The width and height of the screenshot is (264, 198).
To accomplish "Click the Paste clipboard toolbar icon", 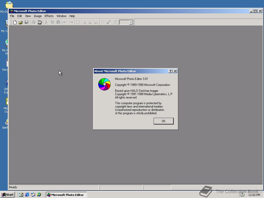I will coord(58,22).
